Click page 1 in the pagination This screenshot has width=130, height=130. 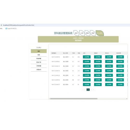[88, 90]
